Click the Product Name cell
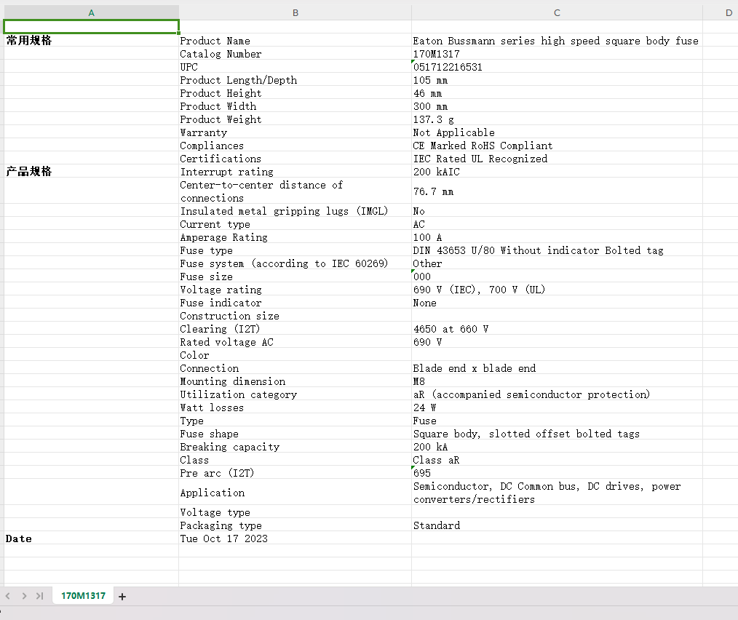This screenshot has width=738, height=620. 295,41
